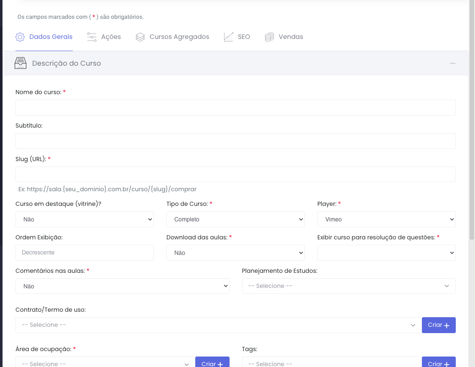Open the Tipo de Curso dropdown
Image resolution: width=475 pixels, height=367 pixels.
(235, 219)
